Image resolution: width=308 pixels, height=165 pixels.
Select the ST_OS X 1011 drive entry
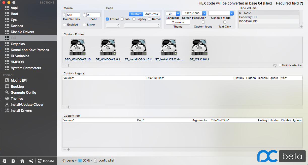click(199, 50)
